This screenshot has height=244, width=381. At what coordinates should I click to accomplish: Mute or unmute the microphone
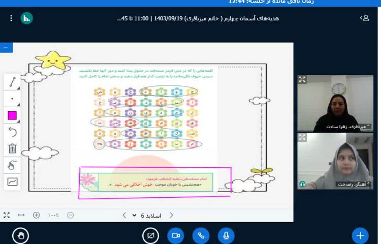click(x=226, y=235)
